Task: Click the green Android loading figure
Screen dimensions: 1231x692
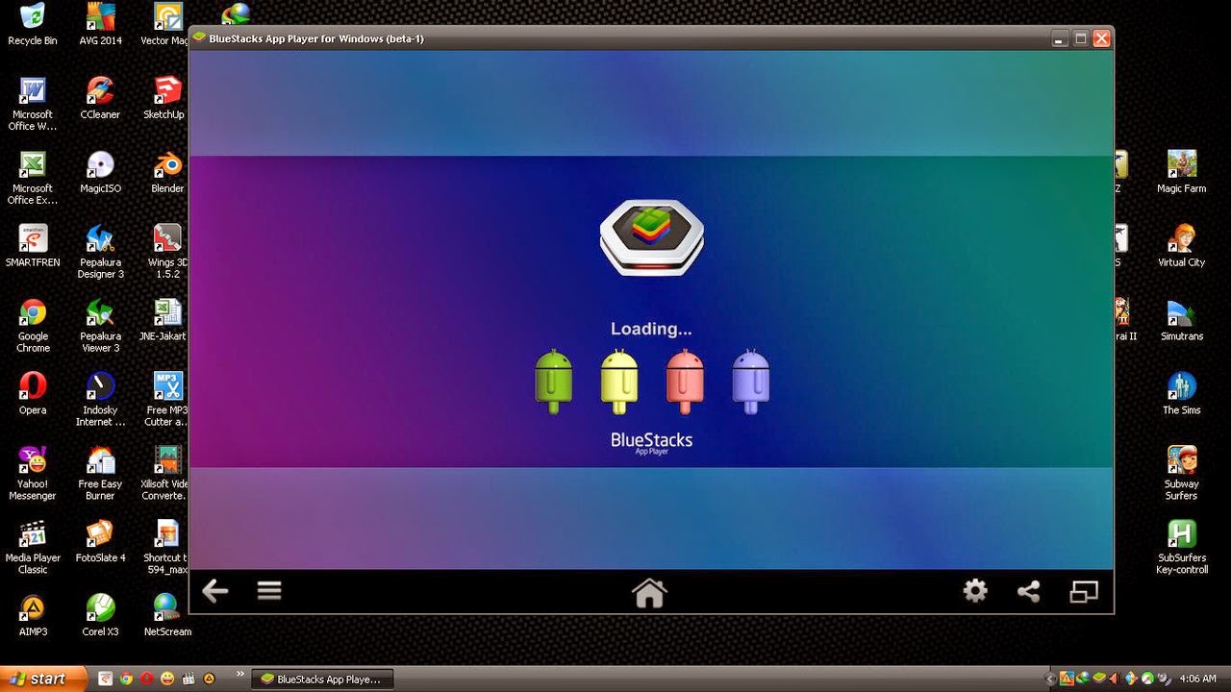Action: tap(554, 381)
